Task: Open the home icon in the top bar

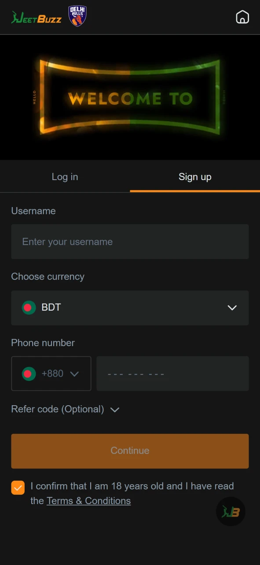Action: pos(242,17)
